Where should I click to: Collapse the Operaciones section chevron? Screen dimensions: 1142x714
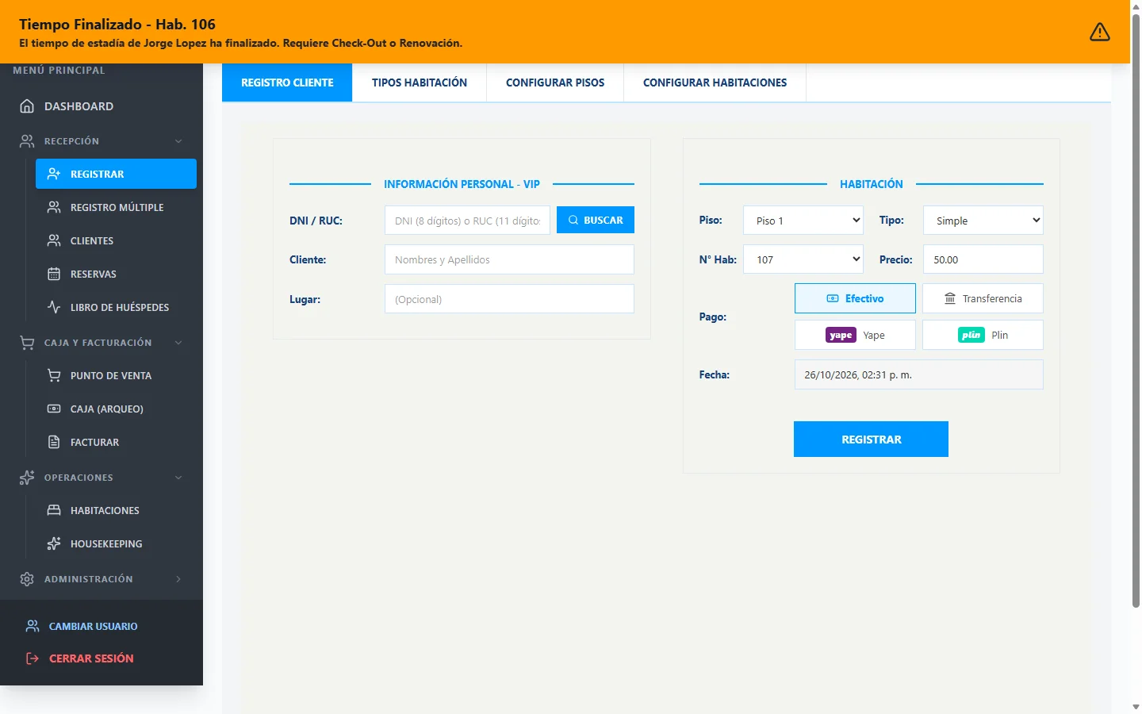tap(178, 478)
